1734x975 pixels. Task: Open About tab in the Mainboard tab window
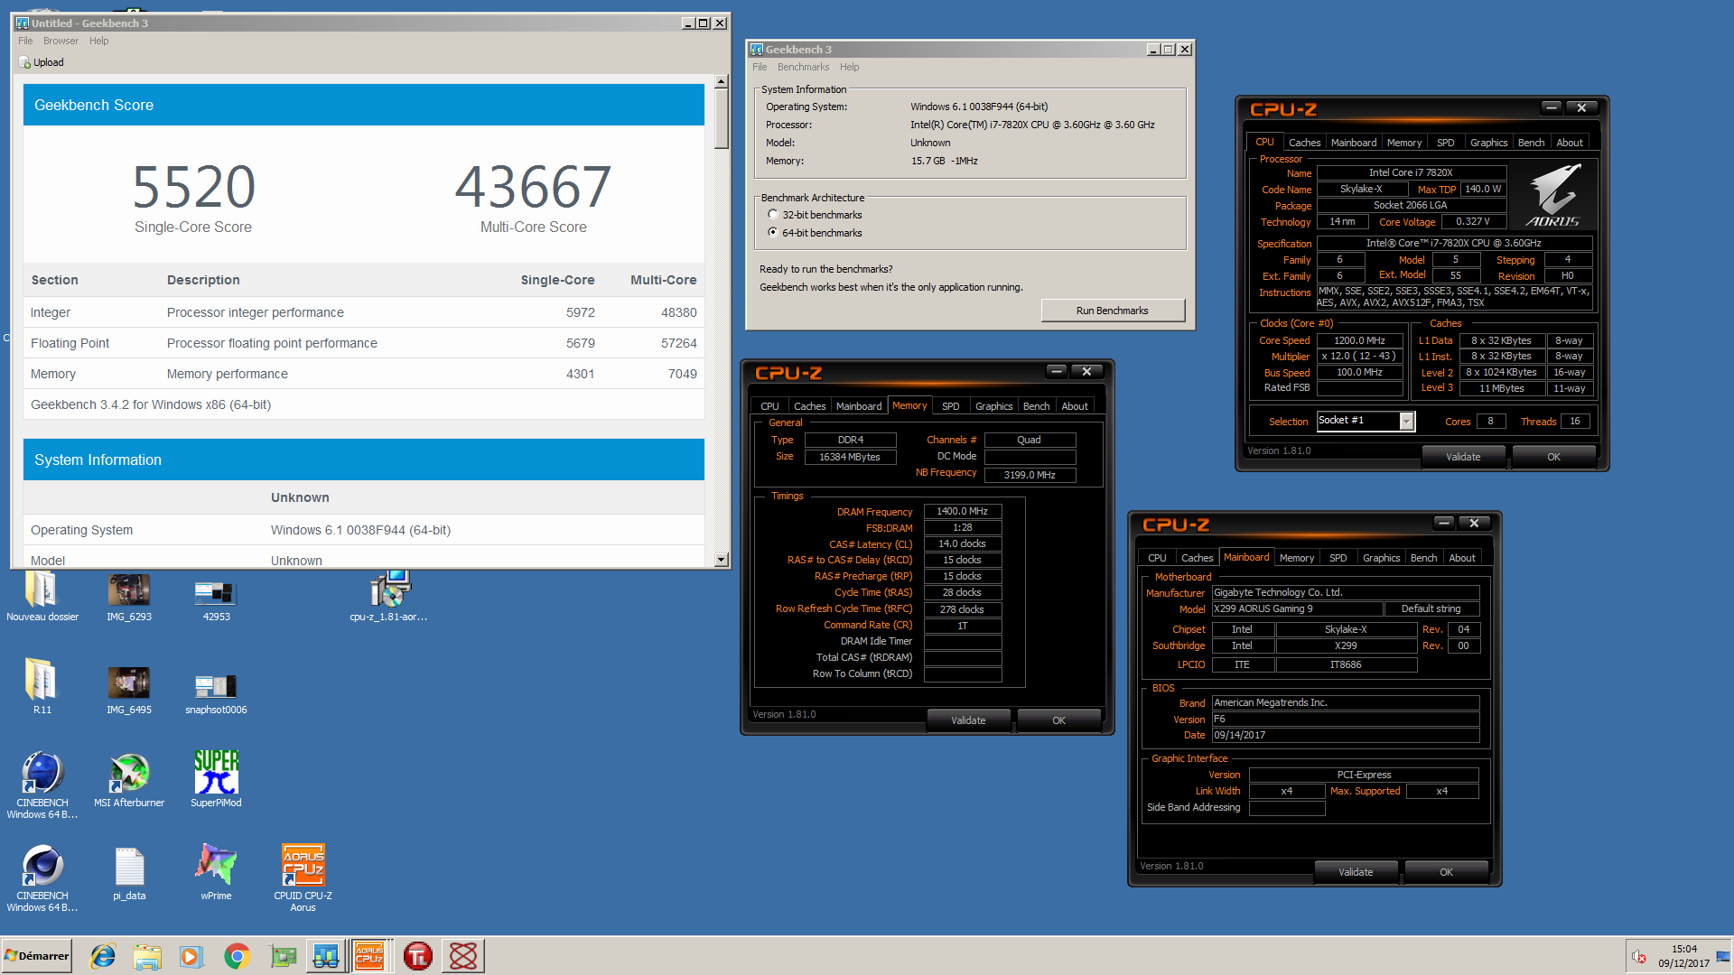(x=1461, y=558)
